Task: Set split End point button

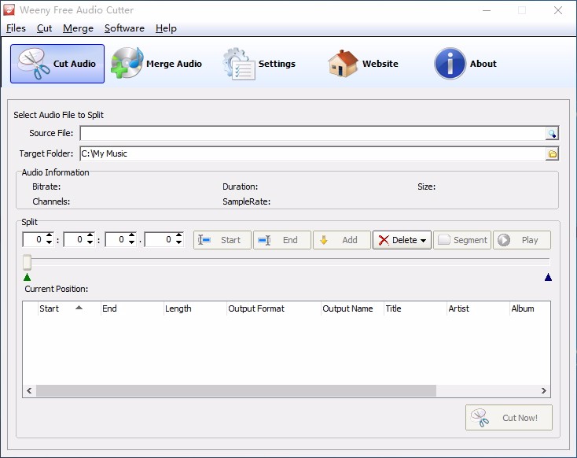Action: [x=282, y=240]
